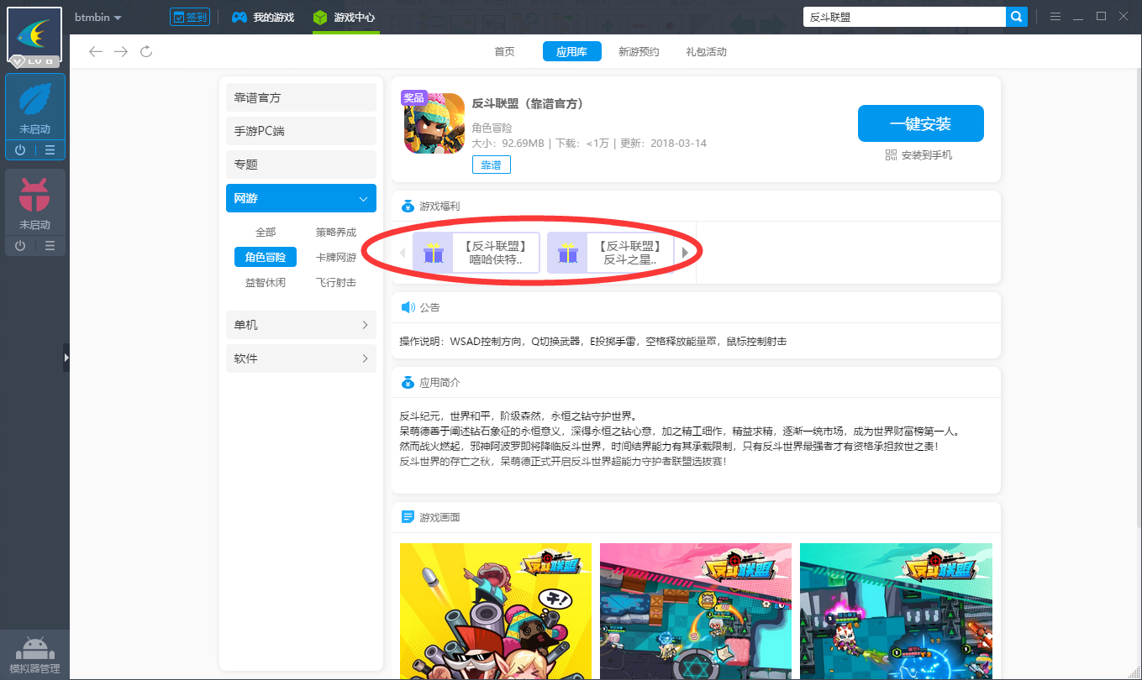1142x680 pixels.
Task: Power on the blue leaf emulator
Action: 20,150
